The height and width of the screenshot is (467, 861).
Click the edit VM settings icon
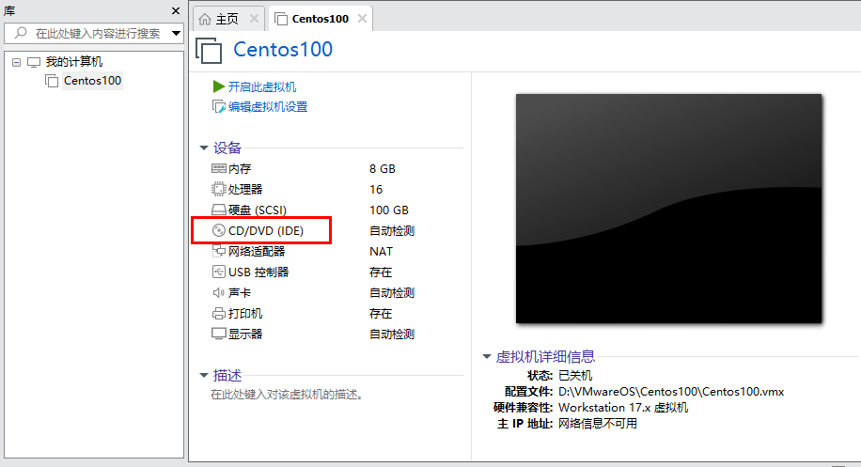click(219, 107)
